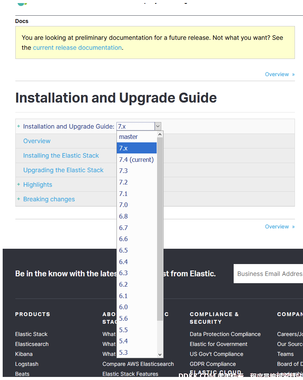Choose version 7.2 in dropdown
303x380 pixels.
[137, 182]
